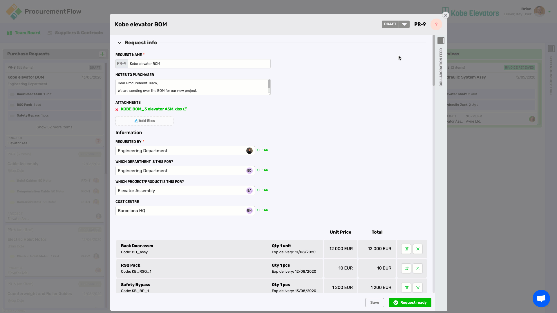The height and width of the screenshot is (313, 557).
Task: Open the xlsx attachment in new window
Action: 185,109
